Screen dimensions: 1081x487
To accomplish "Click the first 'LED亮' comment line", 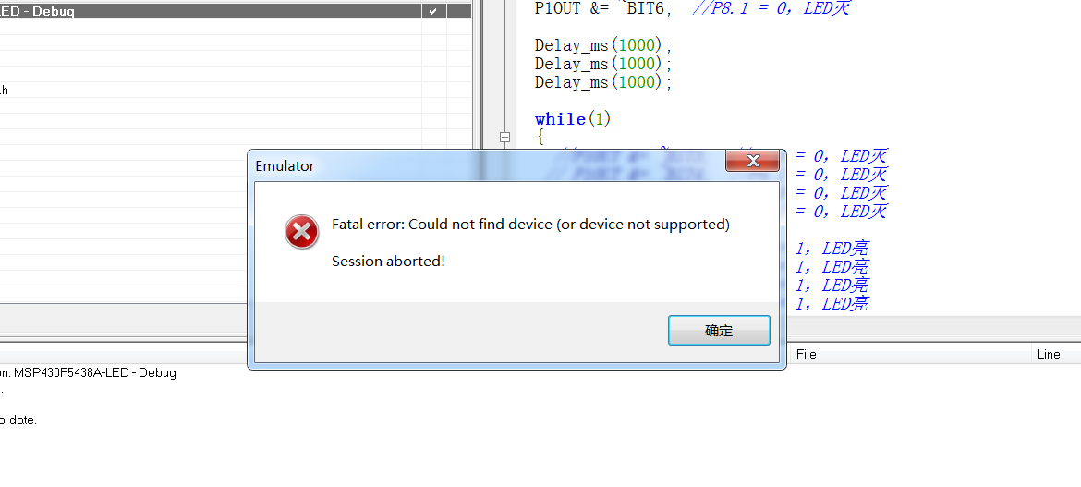I will click(832, 249).
